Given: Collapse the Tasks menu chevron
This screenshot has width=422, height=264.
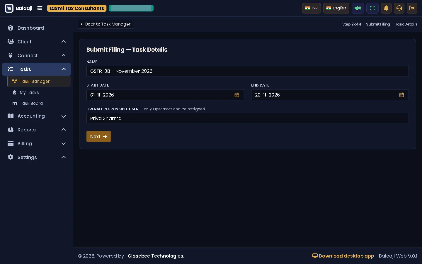Looking at the screenshot, I should (64, 69).
